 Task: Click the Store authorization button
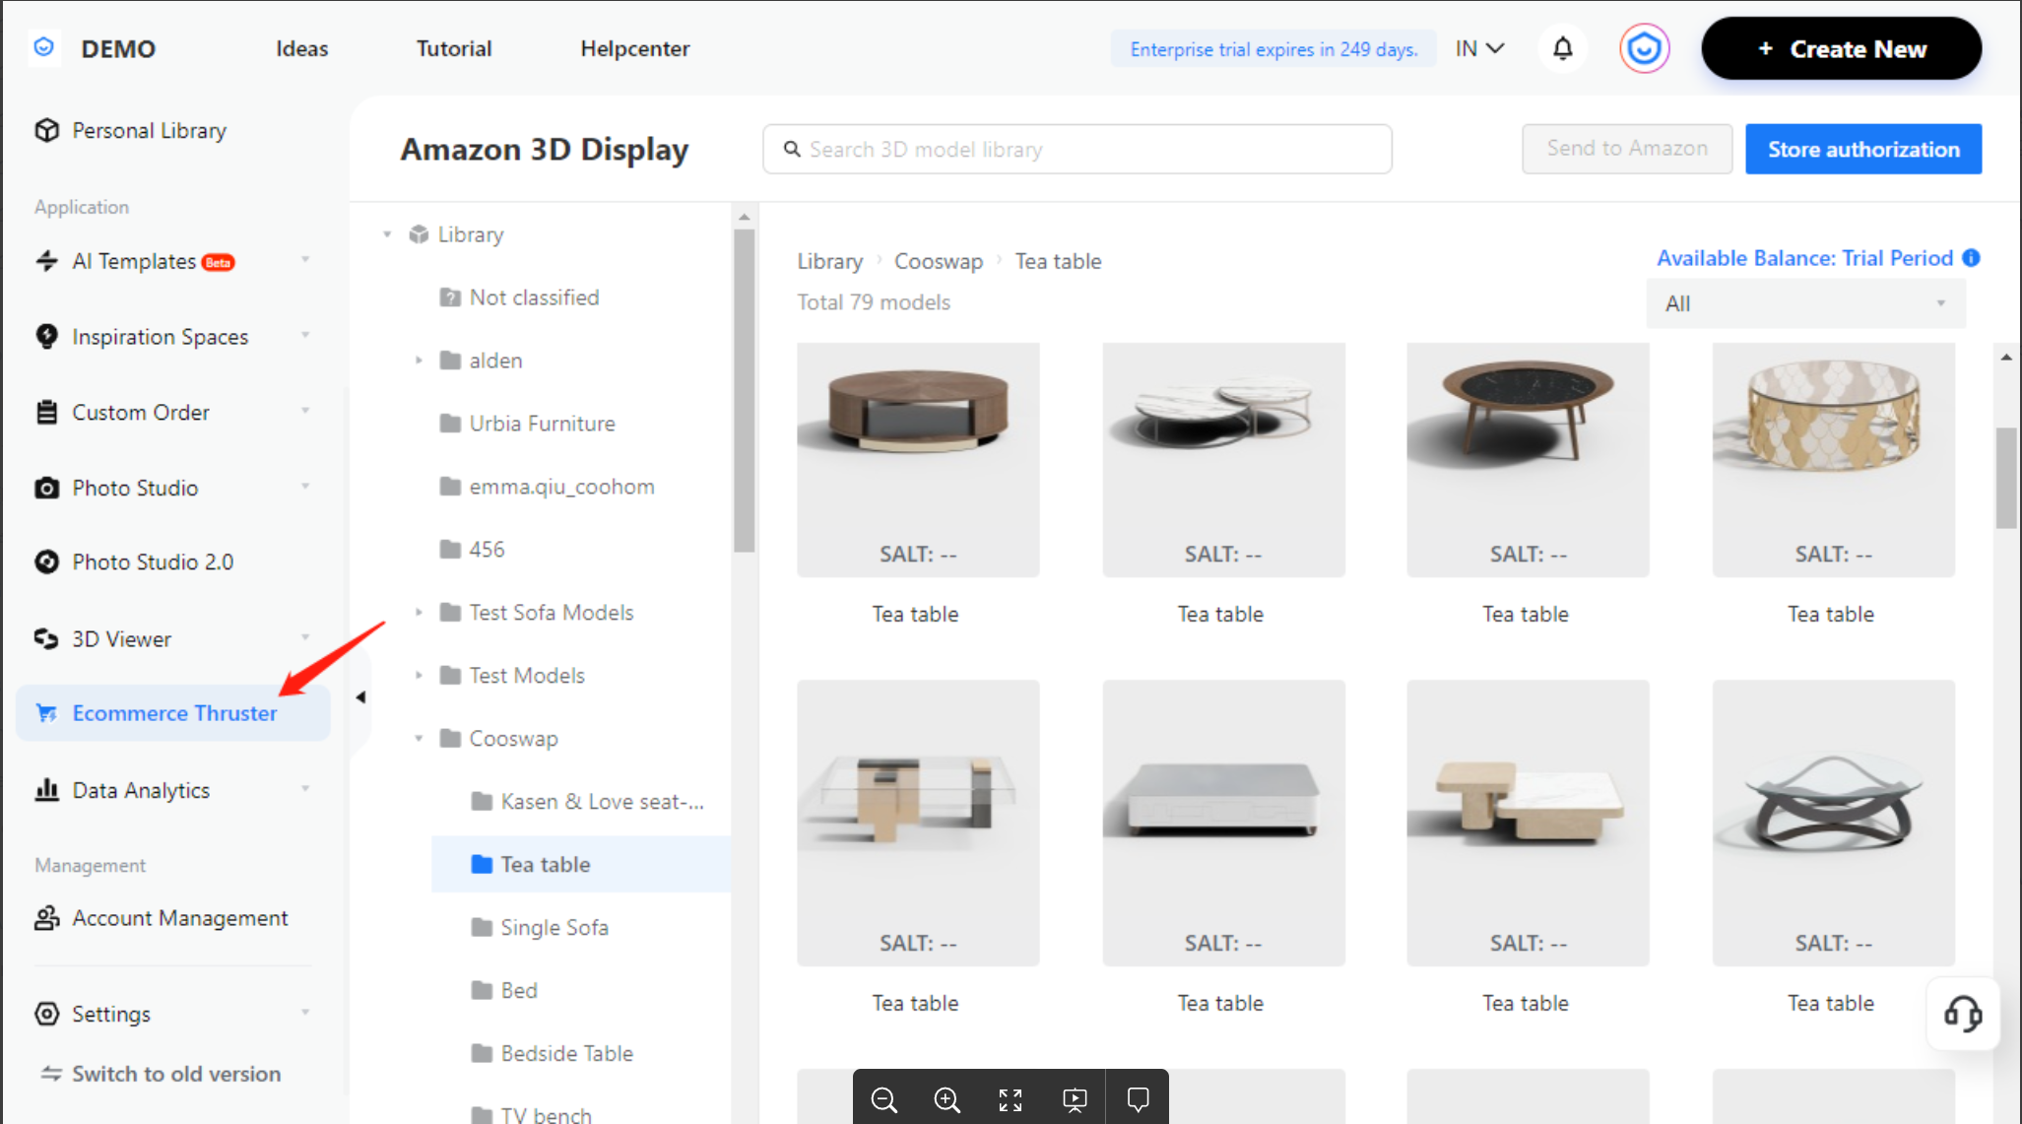(x=1862, y=149)
